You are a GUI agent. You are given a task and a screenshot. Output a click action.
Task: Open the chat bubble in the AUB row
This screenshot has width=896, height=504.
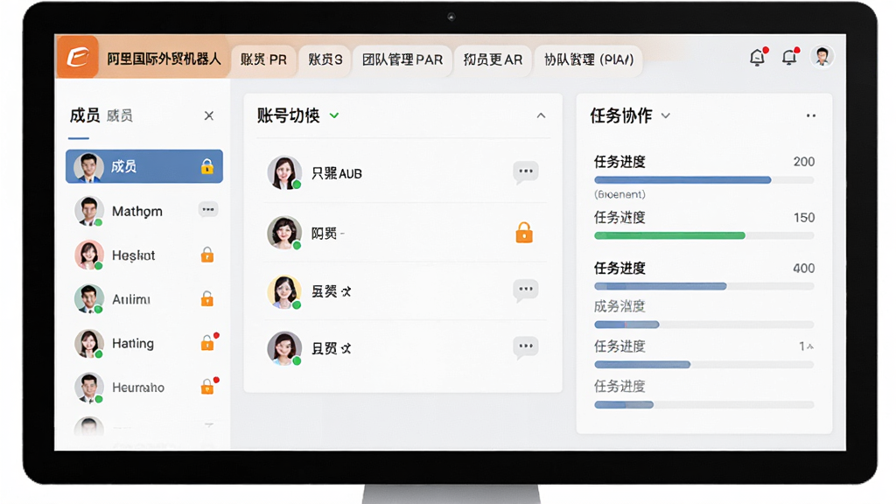coord(525,172)
